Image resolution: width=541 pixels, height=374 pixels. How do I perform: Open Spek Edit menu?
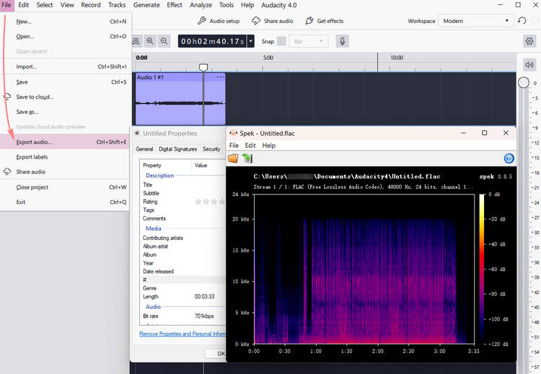coord(250,146)
